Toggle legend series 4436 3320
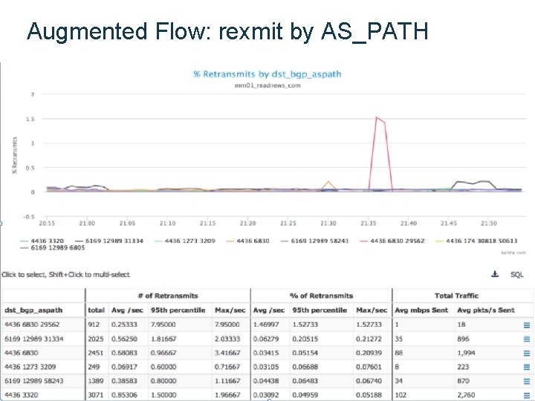Image resolution: width=535 pixels, height=401 pixels. [x=42, y=241]
